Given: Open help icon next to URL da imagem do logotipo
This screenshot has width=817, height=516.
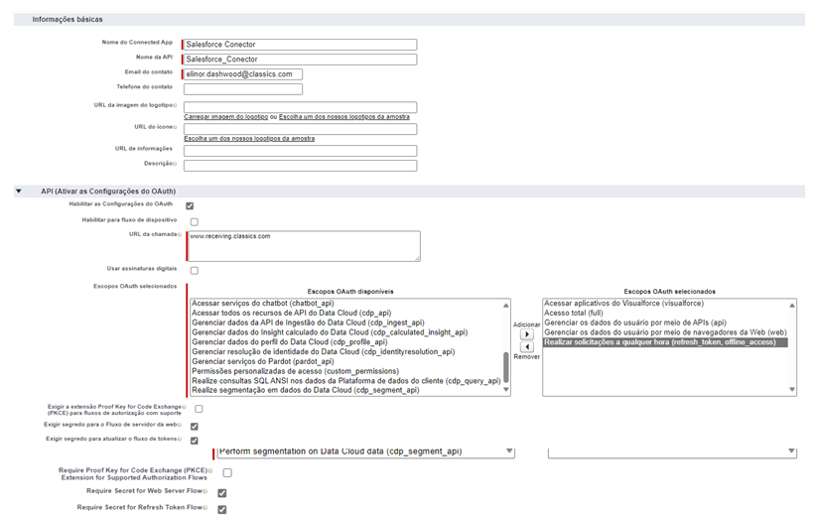Looking at the screenshot, I should pos(175,106).
